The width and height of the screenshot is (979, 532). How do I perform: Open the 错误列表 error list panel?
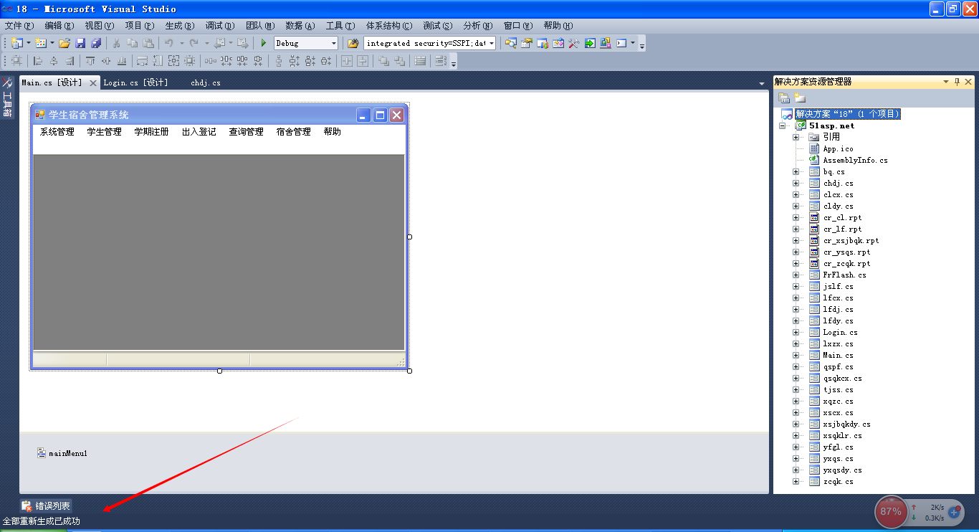(x=47, y=506)
